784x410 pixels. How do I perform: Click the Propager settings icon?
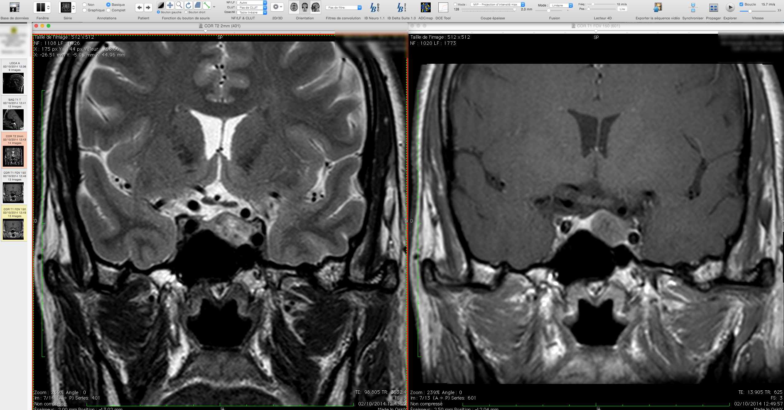713,7
